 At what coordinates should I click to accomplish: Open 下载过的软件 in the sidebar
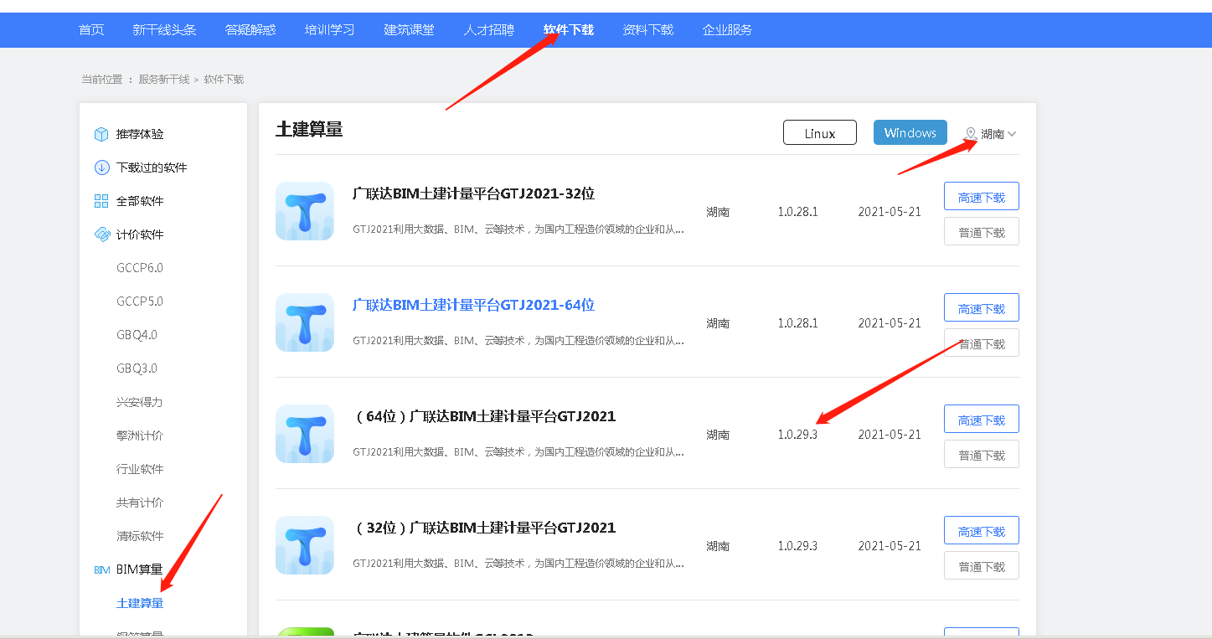(152, 167)
